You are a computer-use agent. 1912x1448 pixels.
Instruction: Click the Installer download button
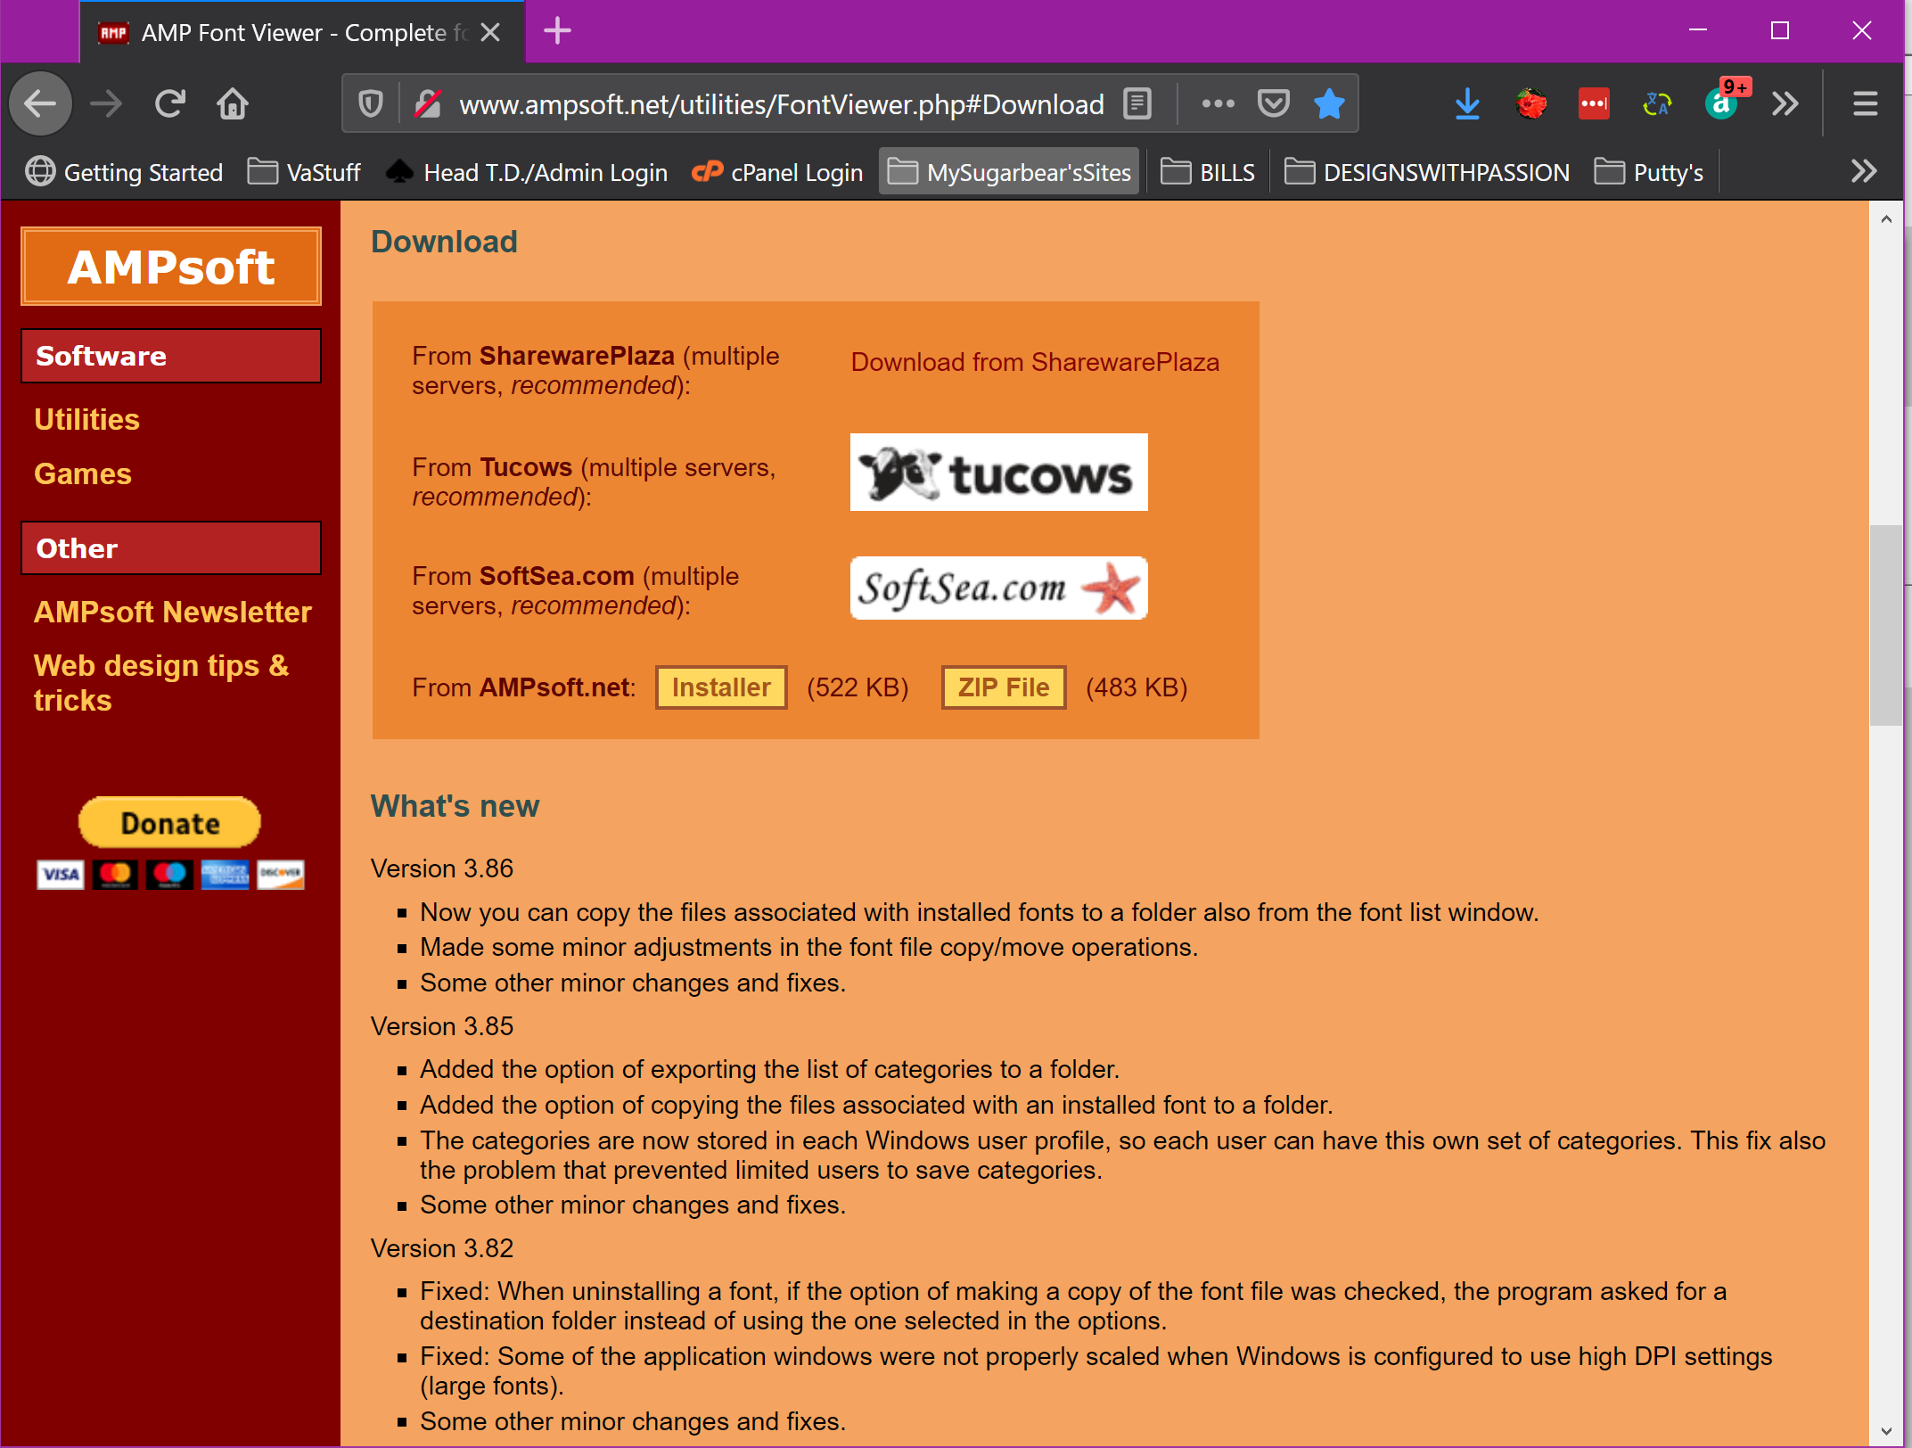click(x=720, y=687)
